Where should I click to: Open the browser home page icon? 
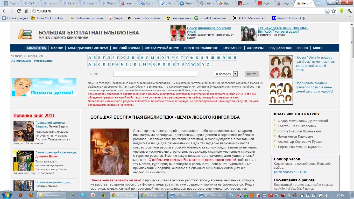pos(26,11)
